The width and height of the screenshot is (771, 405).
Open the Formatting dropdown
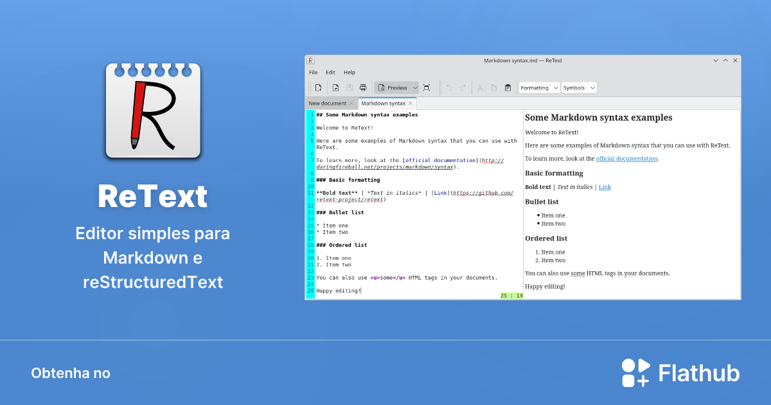(x=538, y=87)
